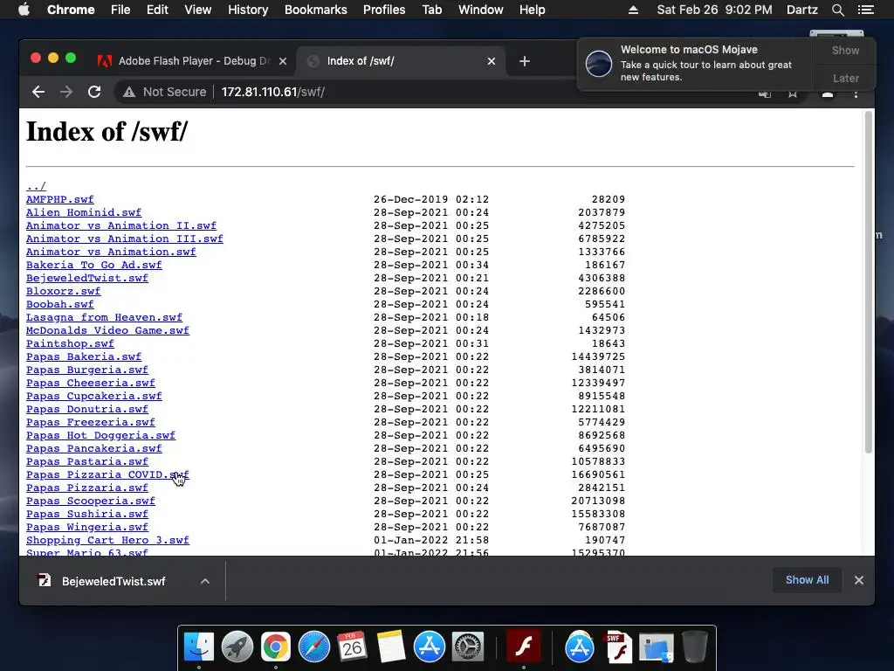Click the forward navigation arrow
Viewport: 894px width, 671px height.
[x=66, y=92]
